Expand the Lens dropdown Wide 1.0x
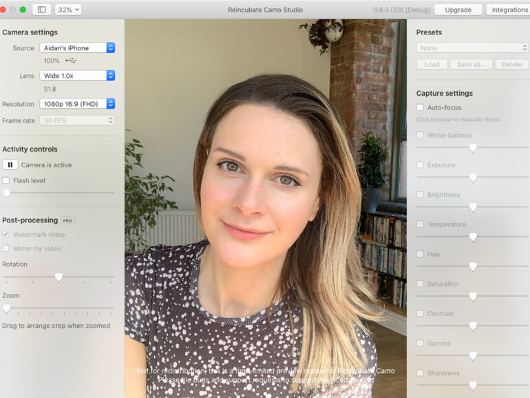 pos(77,76)
